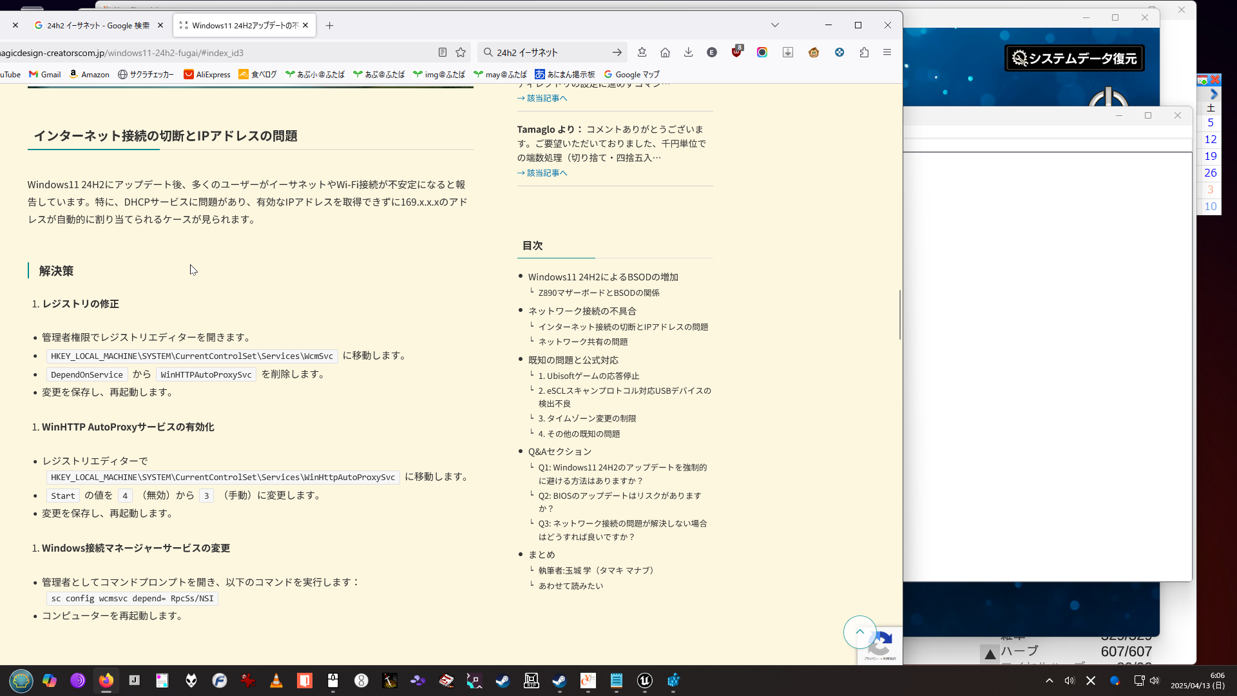Viewport: 1237px width, 696px height.
Task: Open the Firefox hamburger application menu
Action: coord(887,52)
